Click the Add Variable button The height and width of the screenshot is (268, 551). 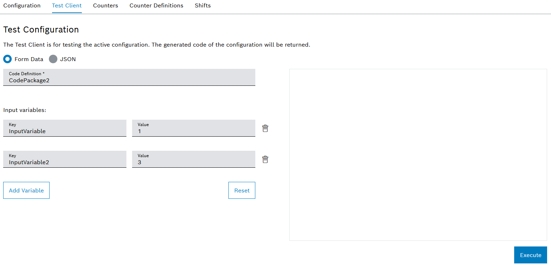[26, 190]
